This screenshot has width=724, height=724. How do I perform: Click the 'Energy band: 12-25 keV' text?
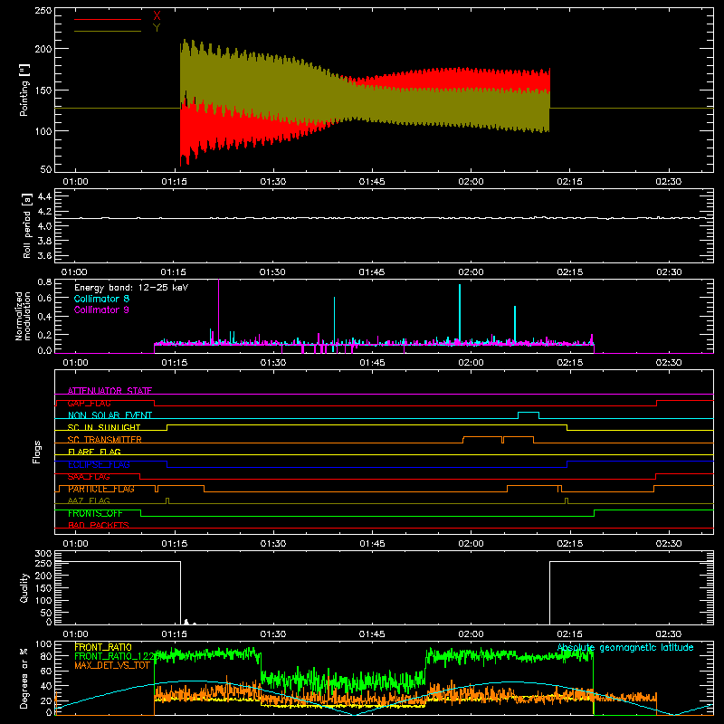coord(131,288)
